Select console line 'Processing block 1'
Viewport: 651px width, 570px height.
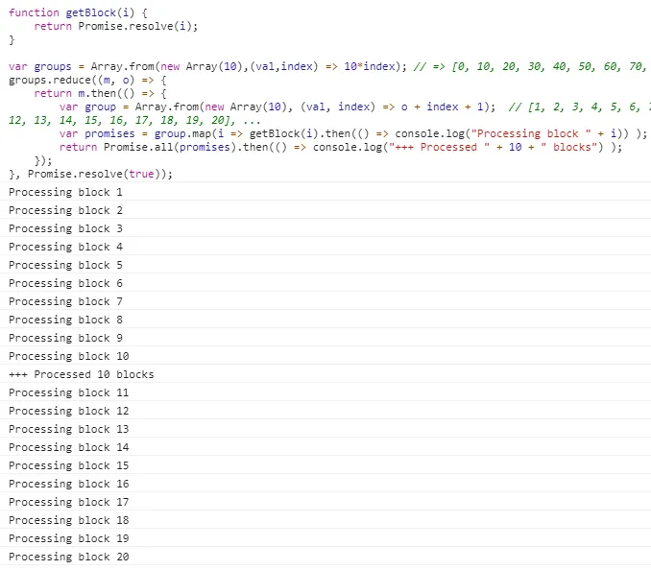[x=325, y=192]
